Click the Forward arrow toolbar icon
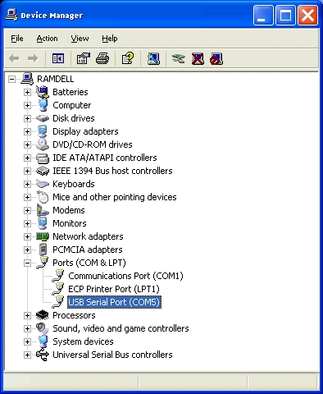Screen dimensions: 323x394 [x=33, y=58]
